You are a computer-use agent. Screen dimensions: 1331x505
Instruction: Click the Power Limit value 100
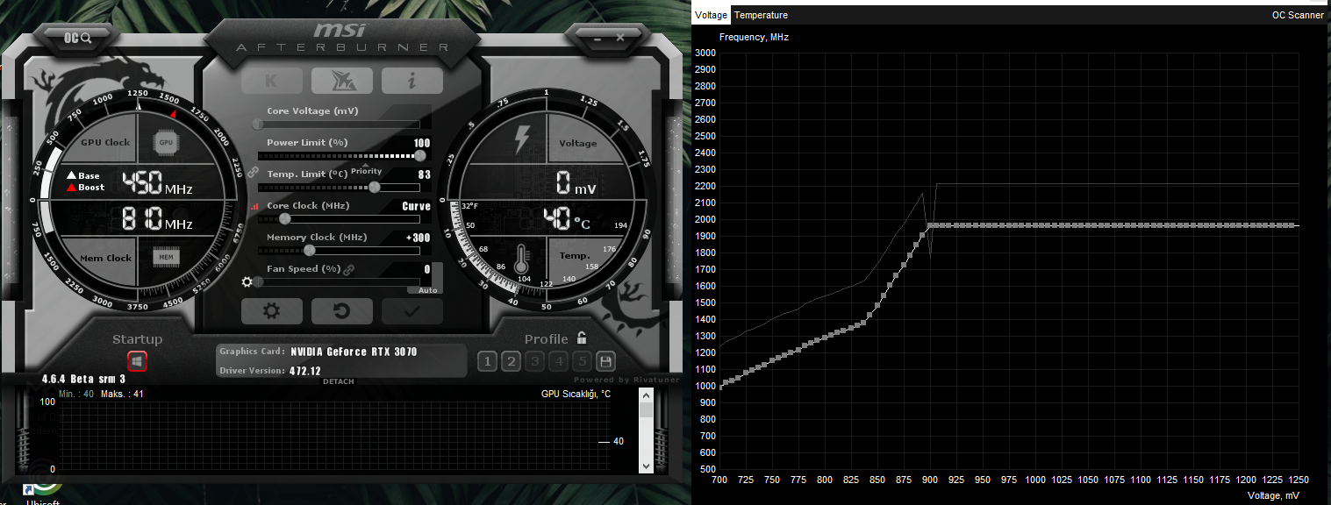click(422, 143)
